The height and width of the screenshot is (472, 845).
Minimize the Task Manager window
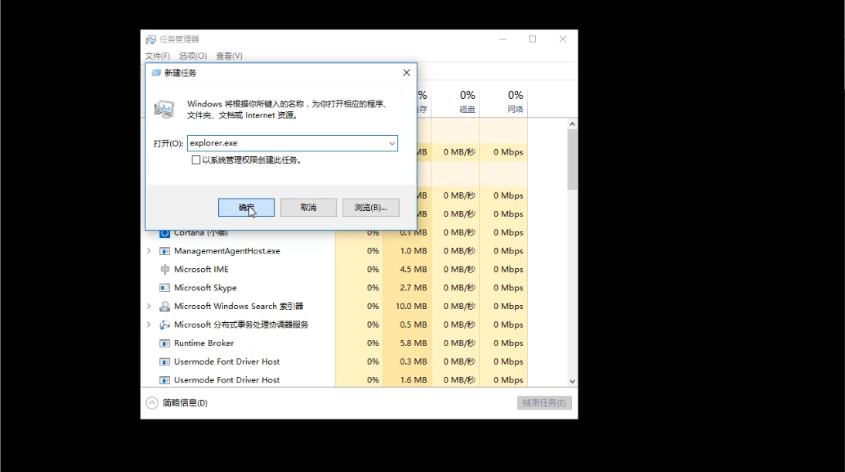pyautogui.click(x=503, y=39)
